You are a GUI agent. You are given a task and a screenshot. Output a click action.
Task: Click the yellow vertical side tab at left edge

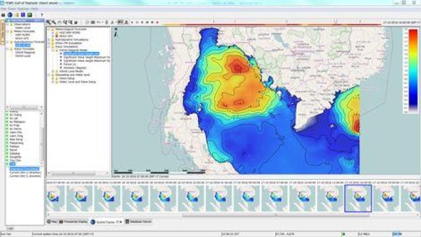click(3, 32)
